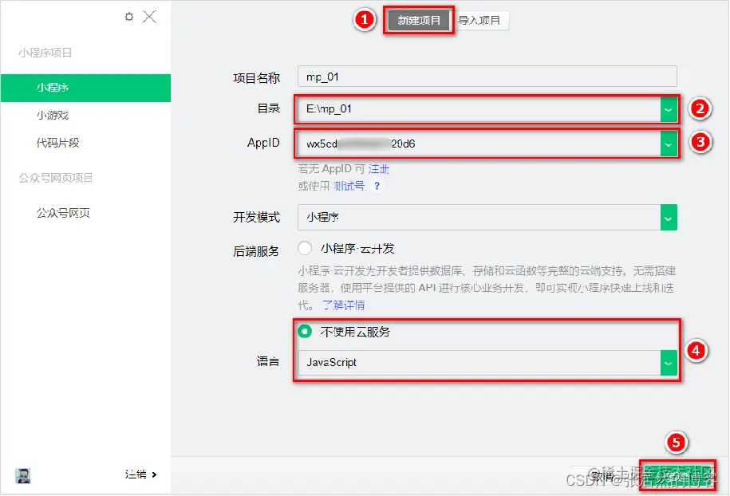Screen dimensions: 730x496
Task: Select 代码片段 in sidebar
Action: (x=57, y=143)
